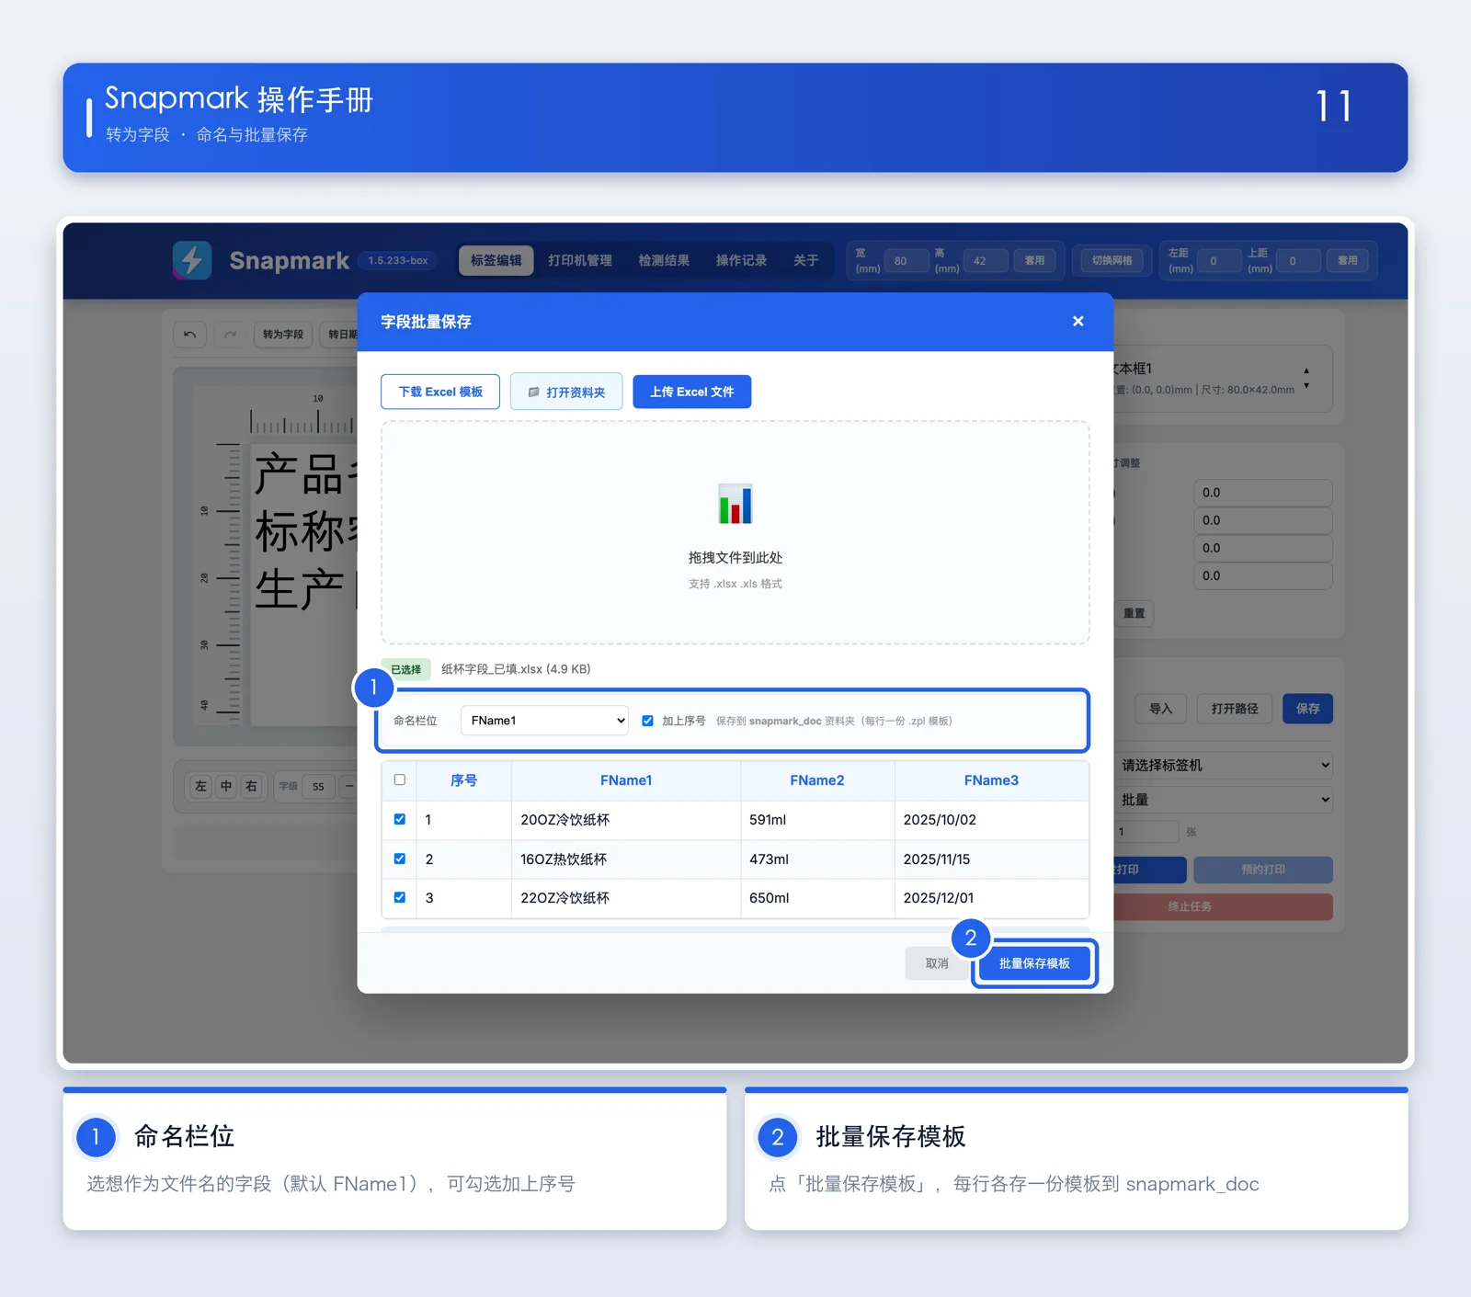1471x1297 pixels.
Task: Open the 关于 tab
Action: point(806,260)
